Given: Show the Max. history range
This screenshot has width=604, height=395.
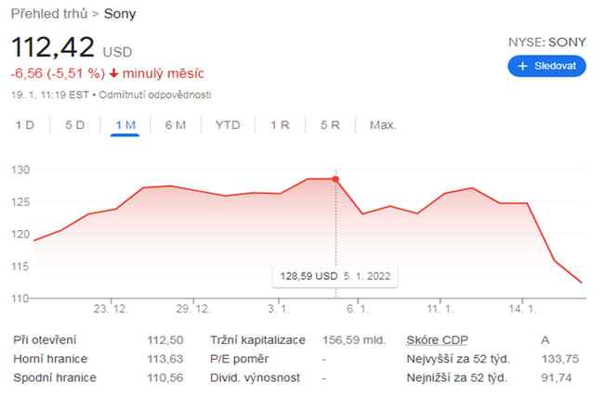Looking at the screenshot, I should click(382, 124).
